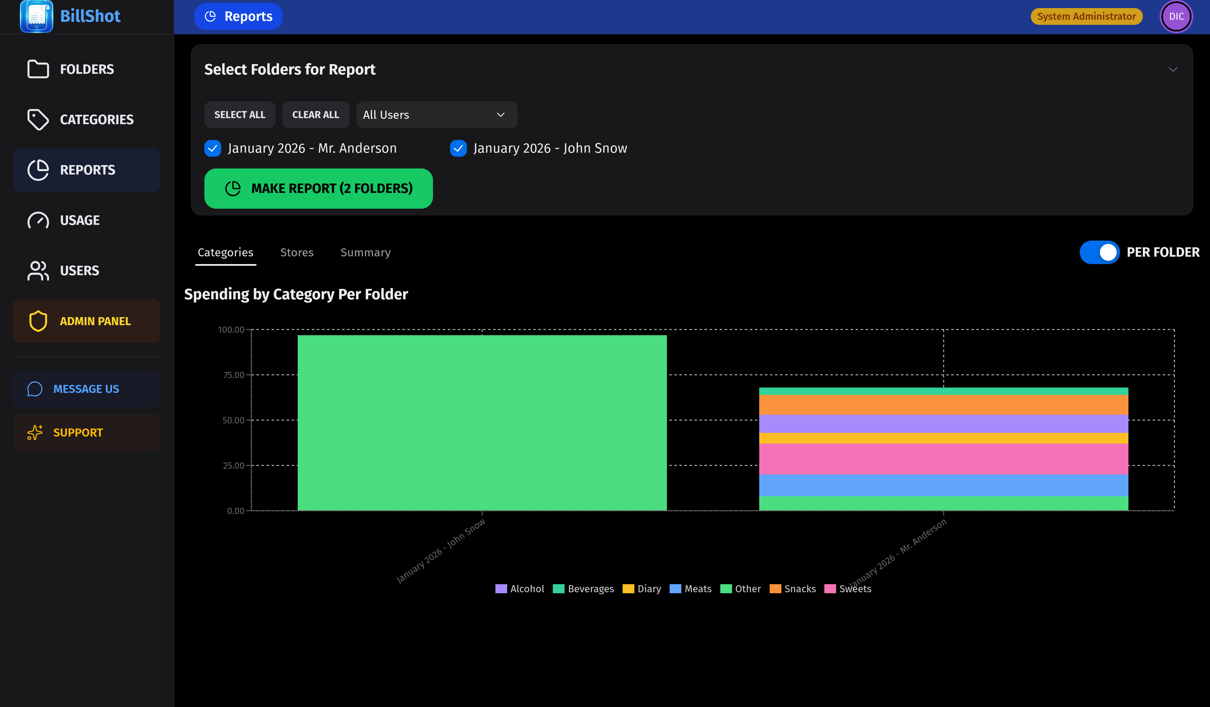1210x707 pixels.
Task: Click MAKE REPORT (2 FOLDERS) button
Action: [318, 189]
